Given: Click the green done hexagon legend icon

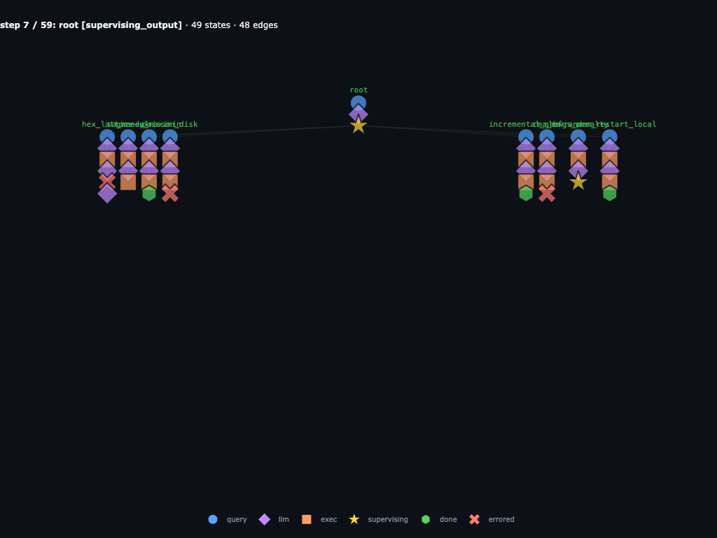Looking at the screenshot, I should [x=426, y=519].
